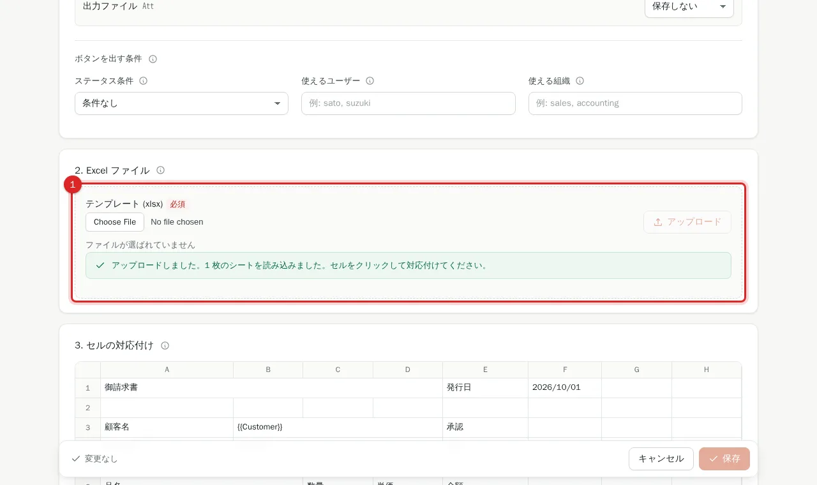Image resolution: width=817 pixels, height=485 pixels.
Task: Click column header G
Action: (x=637, y=370)
